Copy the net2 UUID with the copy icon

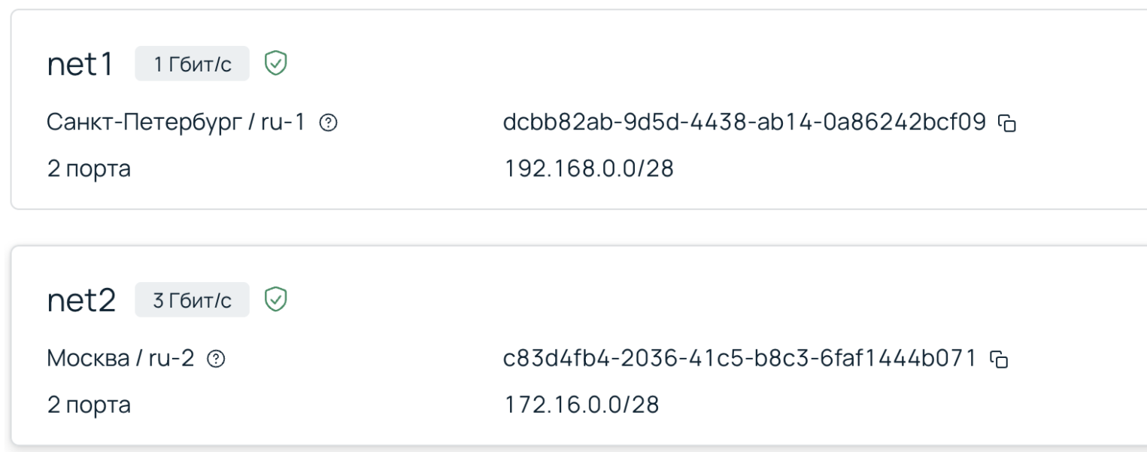click(x=997, y=358)
